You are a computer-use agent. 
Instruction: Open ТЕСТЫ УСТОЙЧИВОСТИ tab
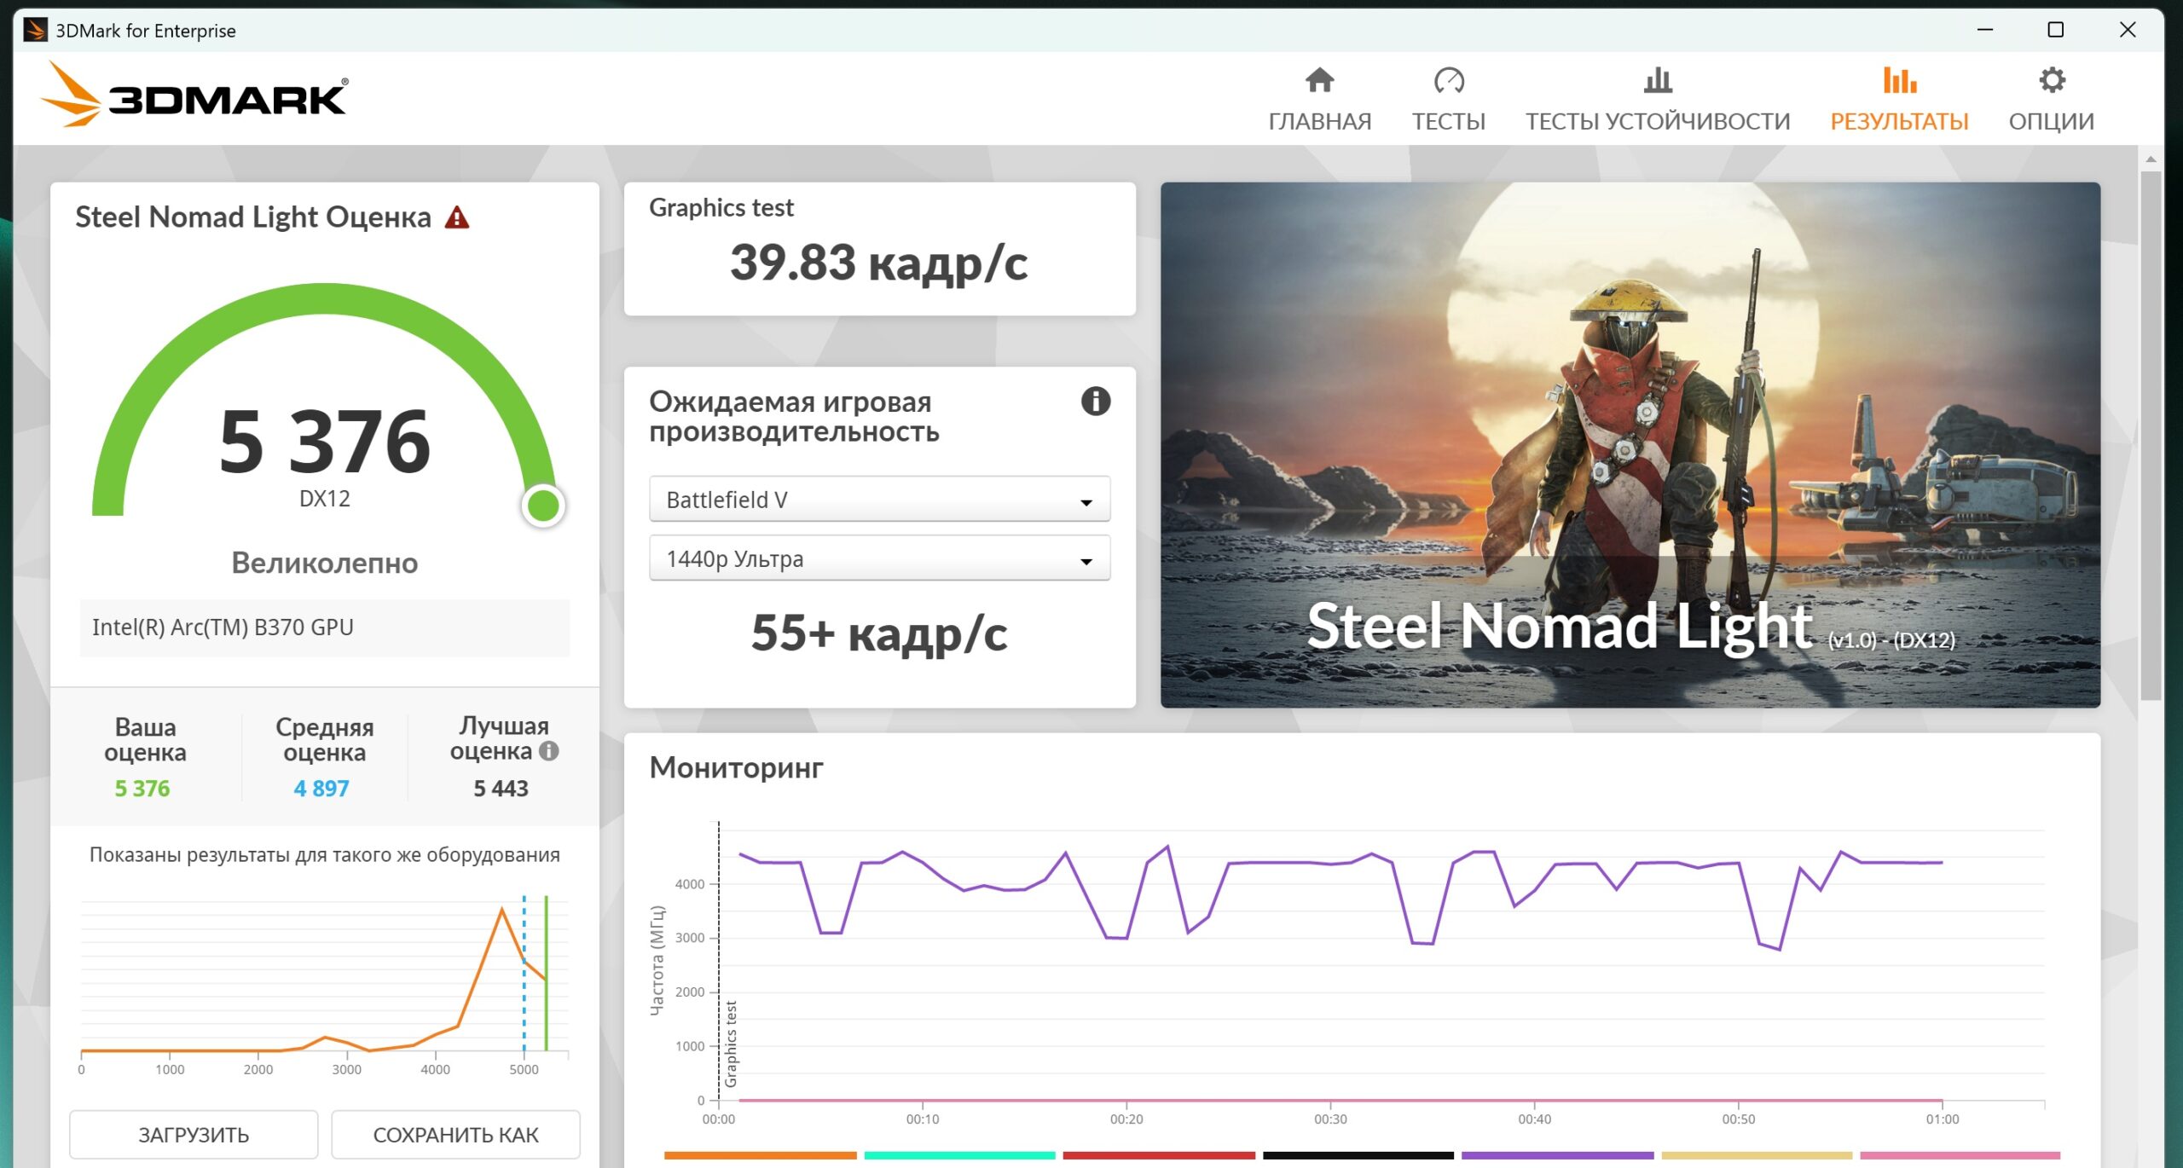[1657, 100]
